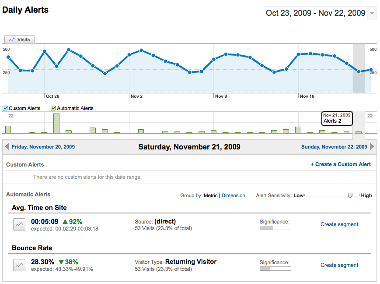The image size is (380, 284).
Task: Group alerts by Metric
Action: point(210,195)
